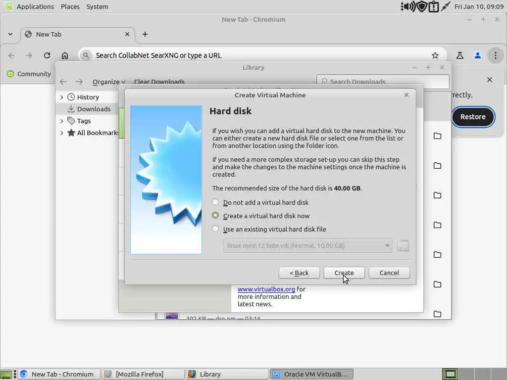Screen dimensions: 507x380
Task: Open the www.virtualbox.org link
Action: click(x=266, y=289)
